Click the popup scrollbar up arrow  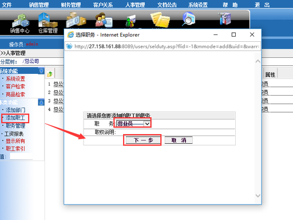(258, 61)
